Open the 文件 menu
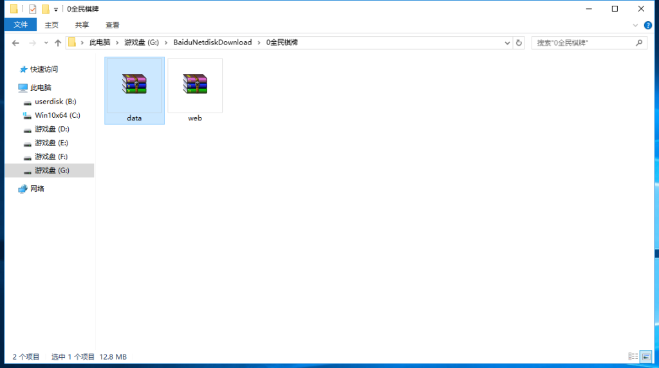 pyautogui.click(x=21, y=25)
